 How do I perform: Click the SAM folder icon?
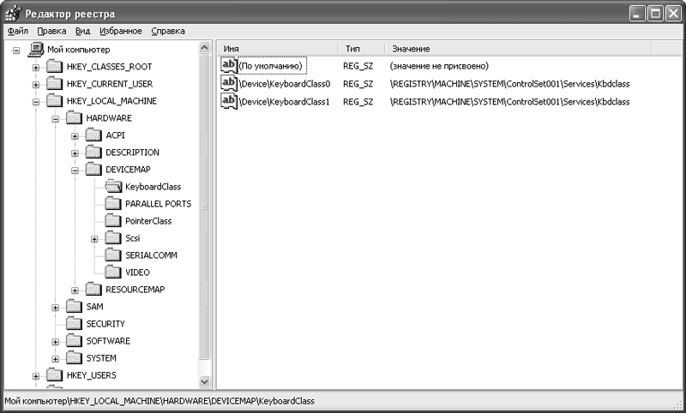74,306
